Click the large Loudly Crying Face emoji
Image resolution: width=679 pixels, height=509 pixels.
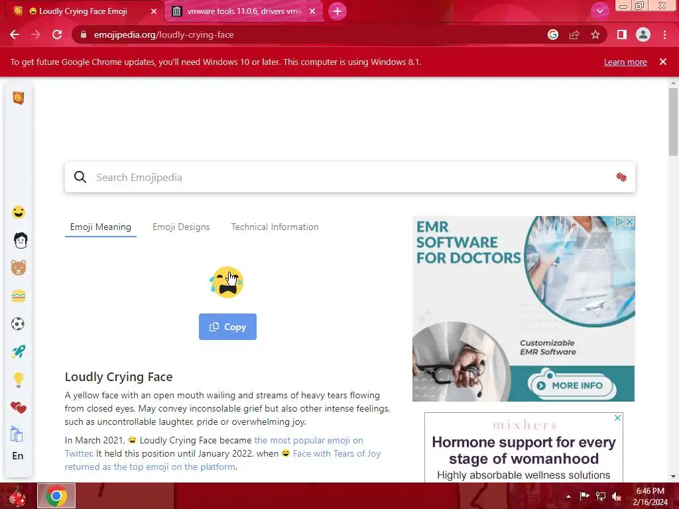point(227,282)
